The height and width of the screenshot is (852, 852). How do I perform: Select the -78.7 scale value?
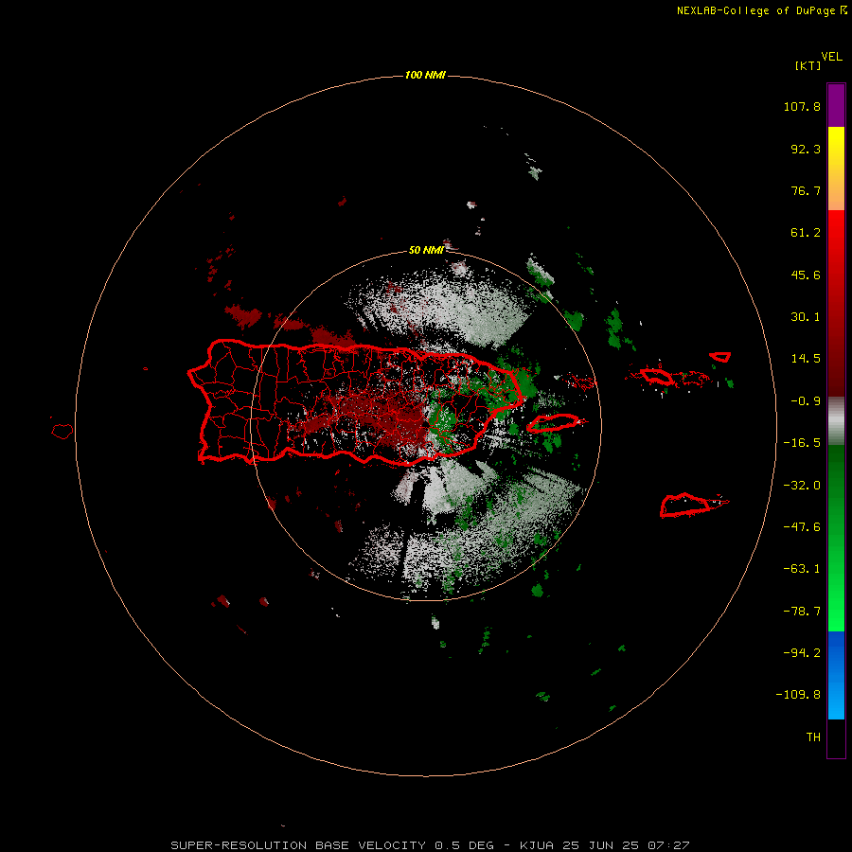coord(802,612)
